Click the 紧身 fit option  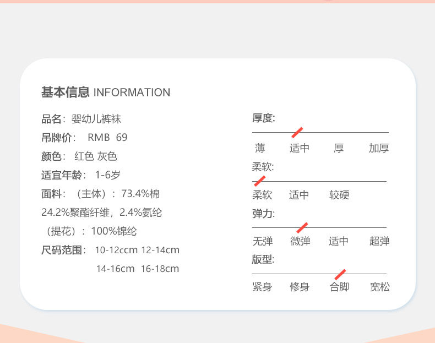click(262, 287)
